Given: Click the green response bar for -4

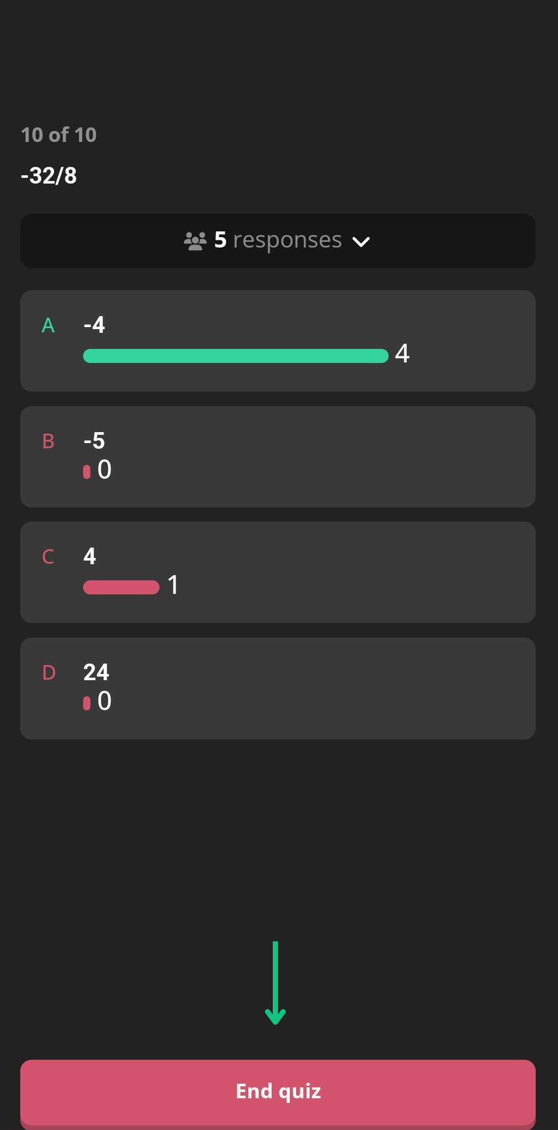Looking at the screenshot, I should (x=236, y=356).
